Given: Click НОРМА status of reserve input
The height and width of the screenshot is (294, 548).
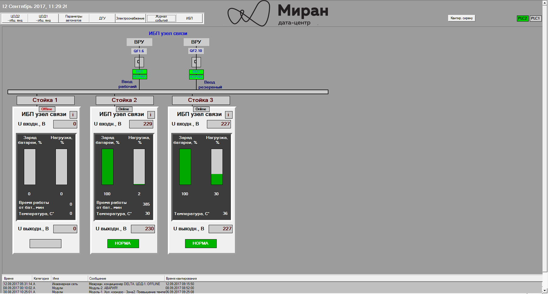Looking at the screenshot, I should [196, 77].
